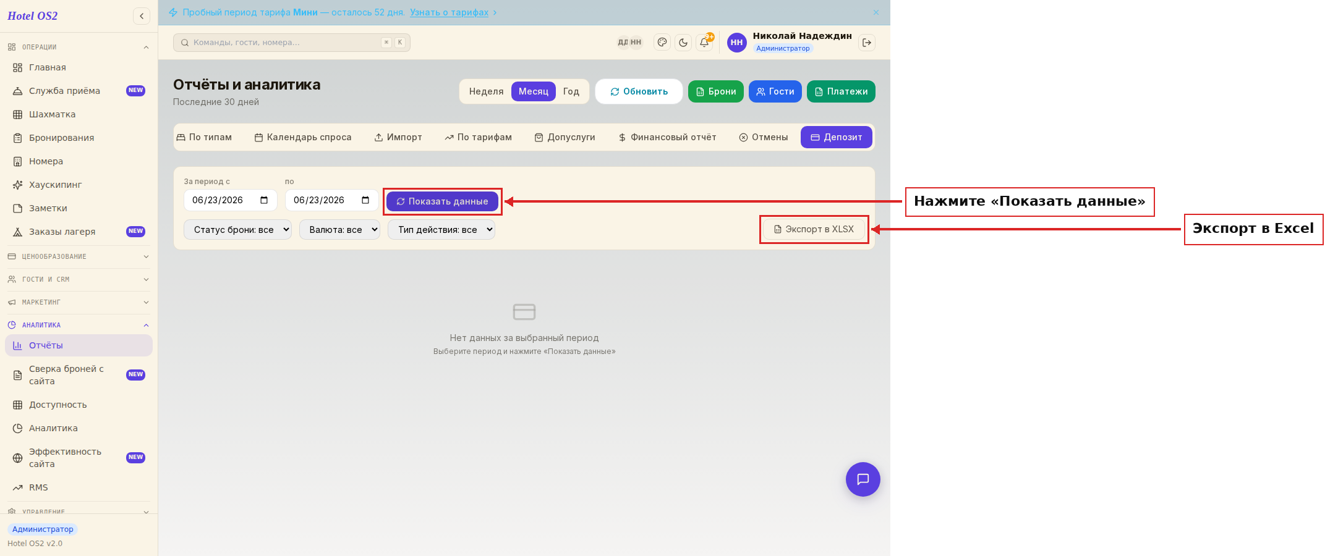The width and height of the screenshot is (1338, 556).
Task: Open the Статус брони dropdown
Action: click(237, 230)
